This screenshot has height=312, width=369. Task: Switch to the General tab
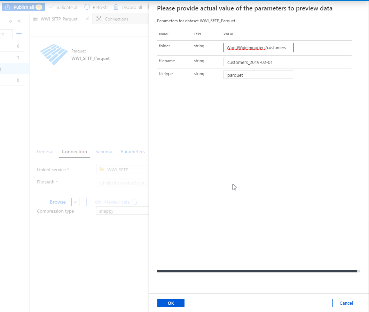tap(45, 151)
